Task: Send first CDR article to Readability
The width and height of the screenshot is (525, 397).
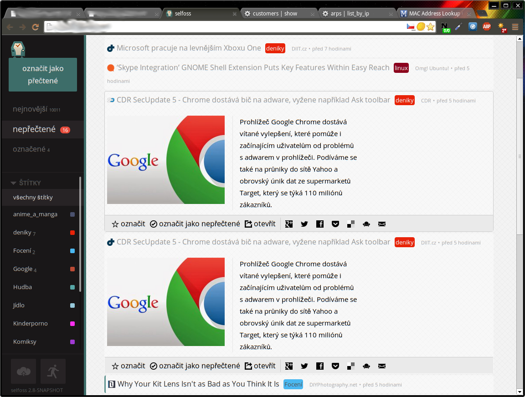Action: pos(366,224)
